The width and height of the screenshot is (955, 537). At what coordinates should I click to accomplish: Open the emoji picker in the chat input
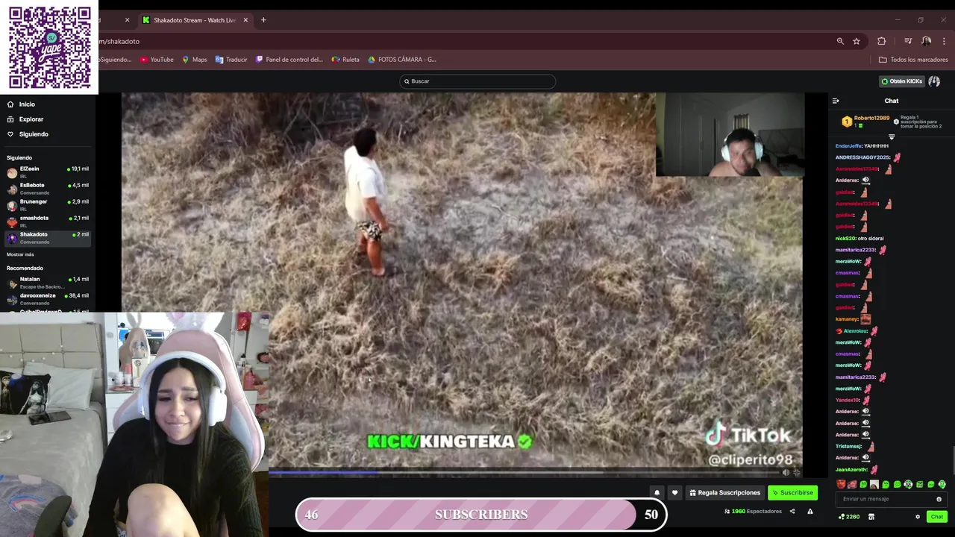click(939, 499)
